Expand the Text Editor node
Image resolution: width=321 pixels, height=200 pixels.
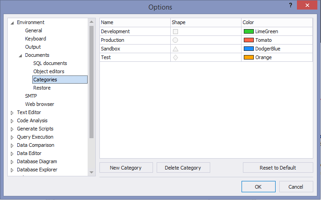tap(12, 113)
